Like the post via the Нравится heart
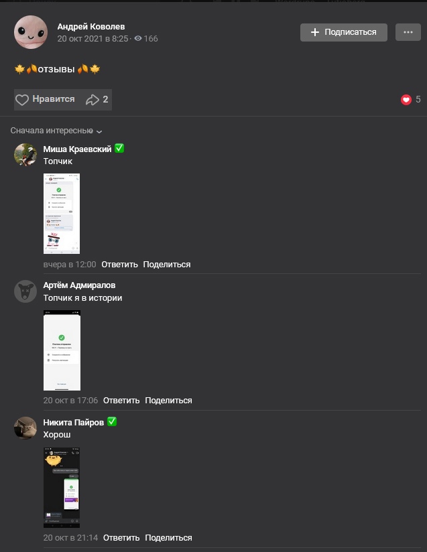This screenshot has width=427, height=552. pyautogui.click(x=45, y=100)
